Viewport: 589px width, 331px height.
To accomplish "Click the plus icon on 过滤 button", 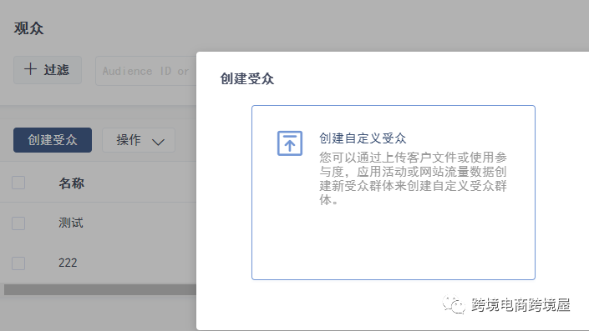I will click(30, 69).
